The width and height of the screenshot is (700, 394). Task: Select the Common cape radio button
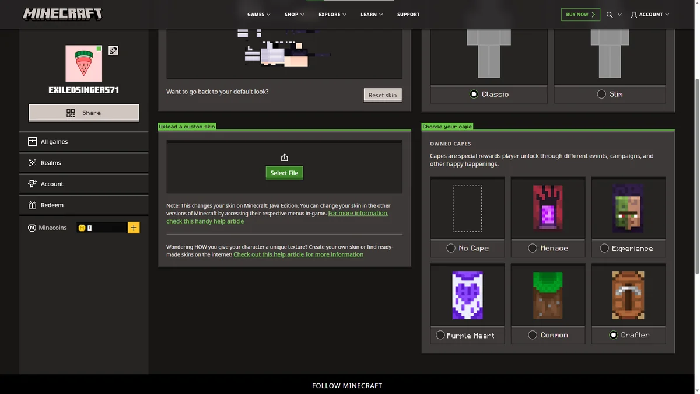click(x=533, y=335)
